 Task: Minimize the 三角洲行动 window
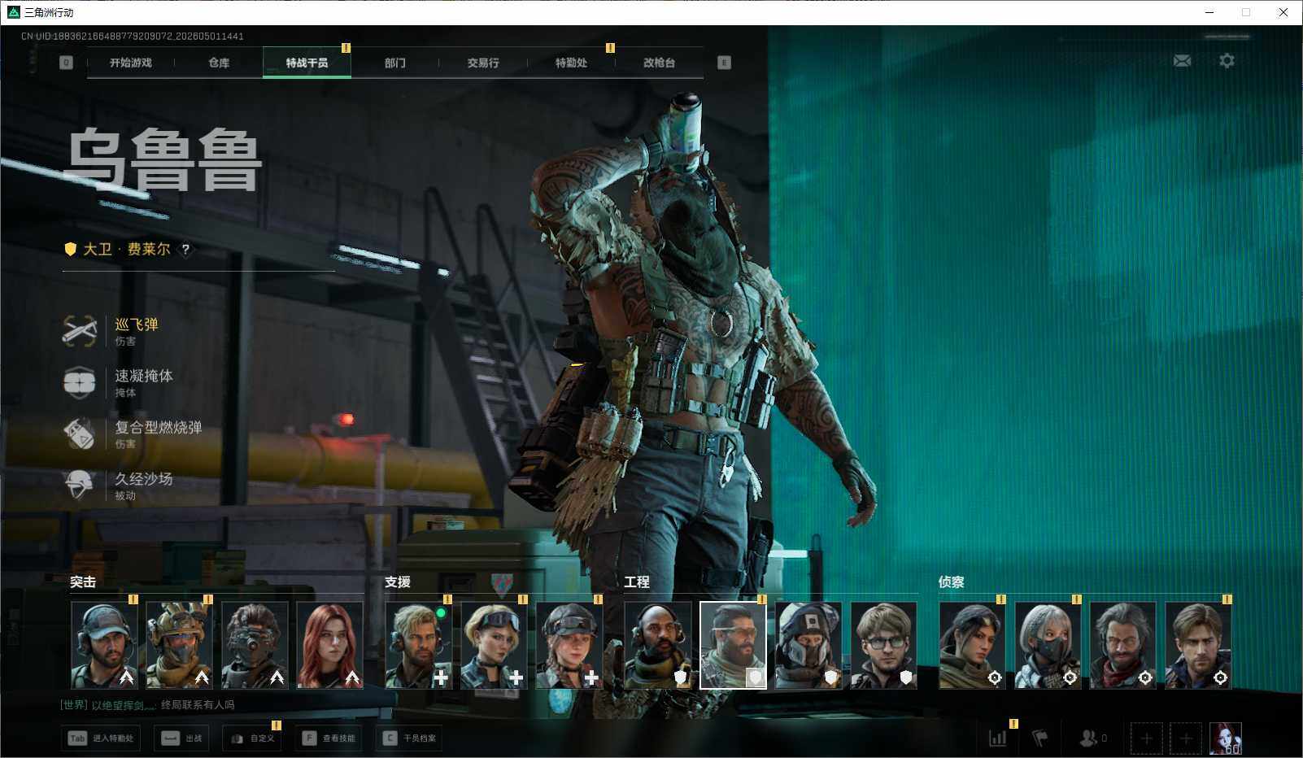[1209, 12]
